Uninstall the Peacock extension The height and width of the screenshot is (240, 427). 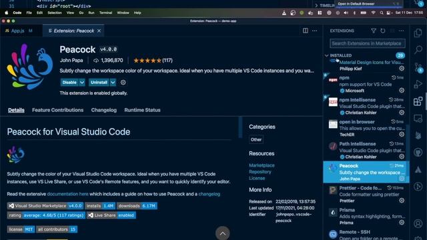point(99,82)
